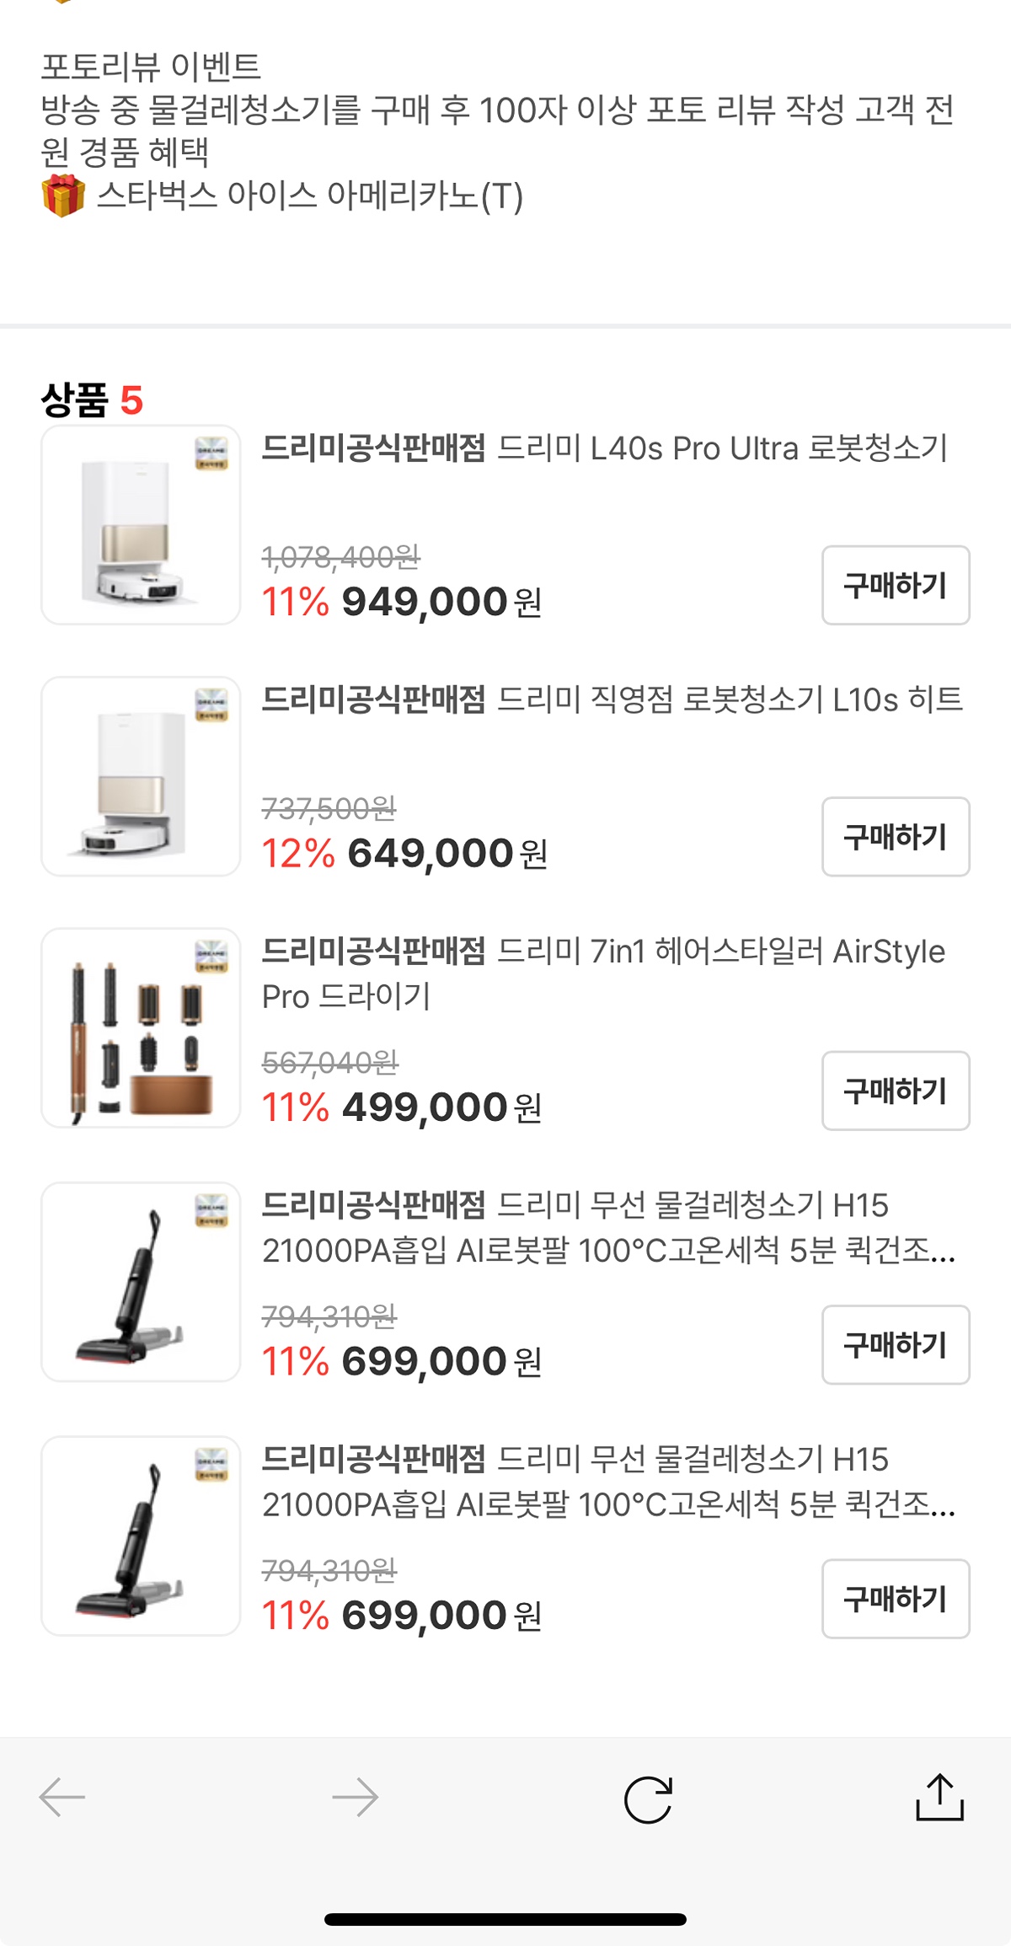Tap the browser forward arrow icon

[x=355, y=1798]
